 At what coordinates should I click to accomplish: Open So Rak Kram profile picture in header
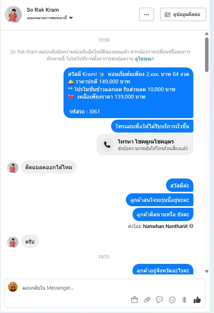[13, 14]
